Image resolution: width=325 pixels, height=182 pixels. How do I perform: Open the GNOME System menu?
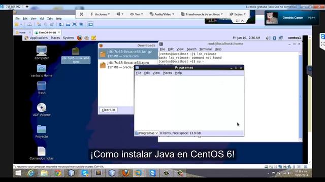coord(68,38)
